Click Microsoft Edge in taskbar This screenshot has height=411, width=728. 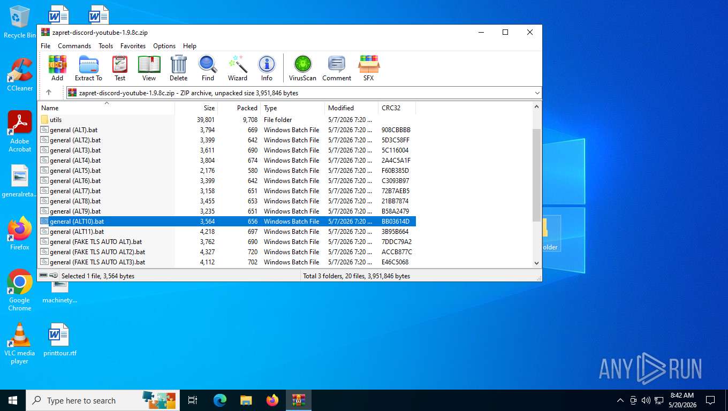[220, 400]
